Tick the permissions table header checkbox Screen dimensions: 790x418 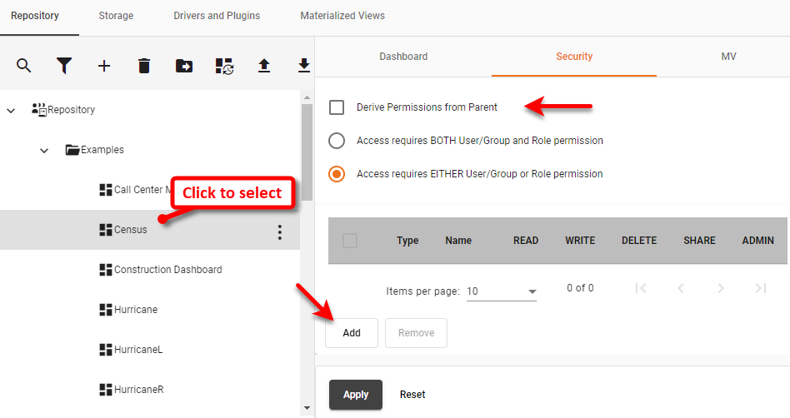coord(350,241)
